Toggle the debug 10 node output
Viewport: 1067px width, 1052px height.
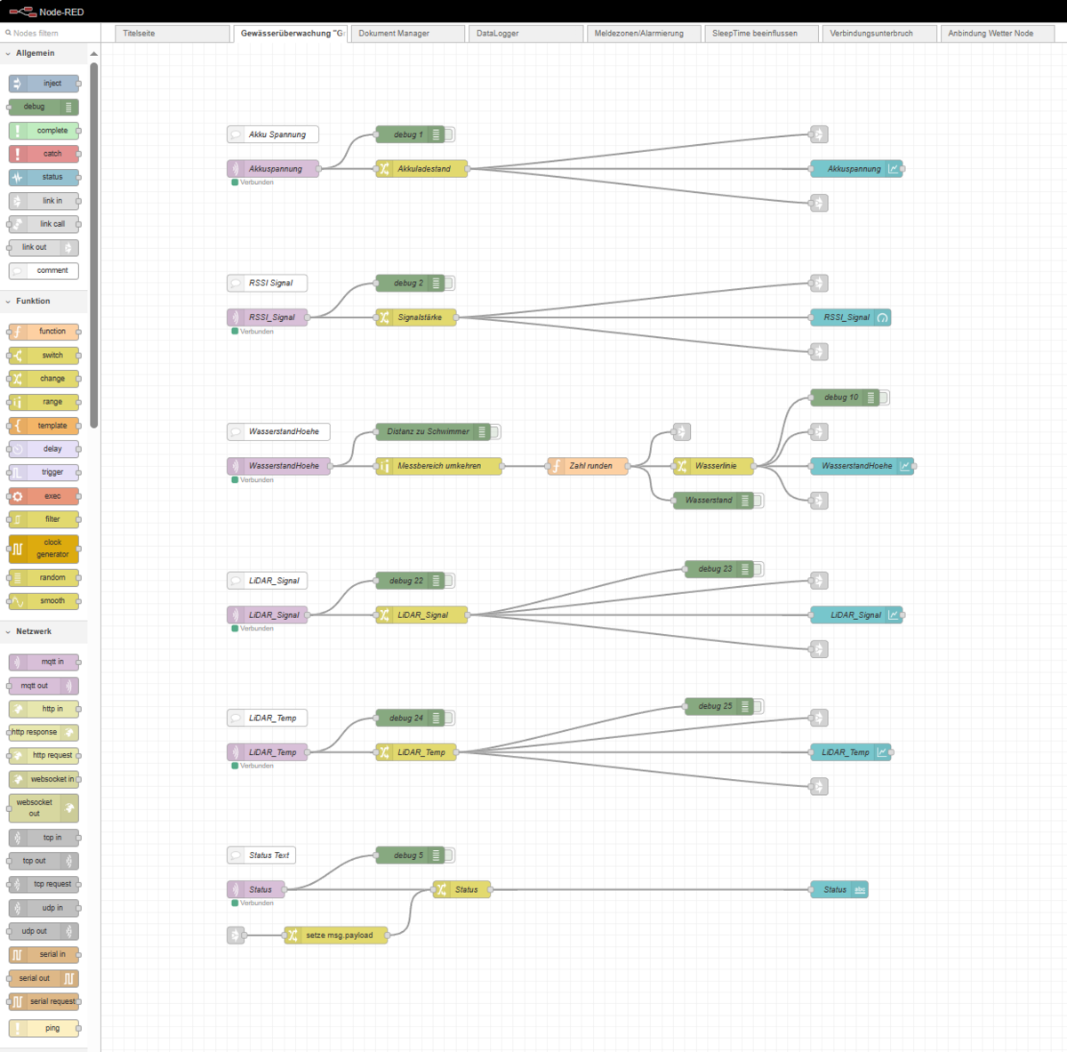(885, 398)
